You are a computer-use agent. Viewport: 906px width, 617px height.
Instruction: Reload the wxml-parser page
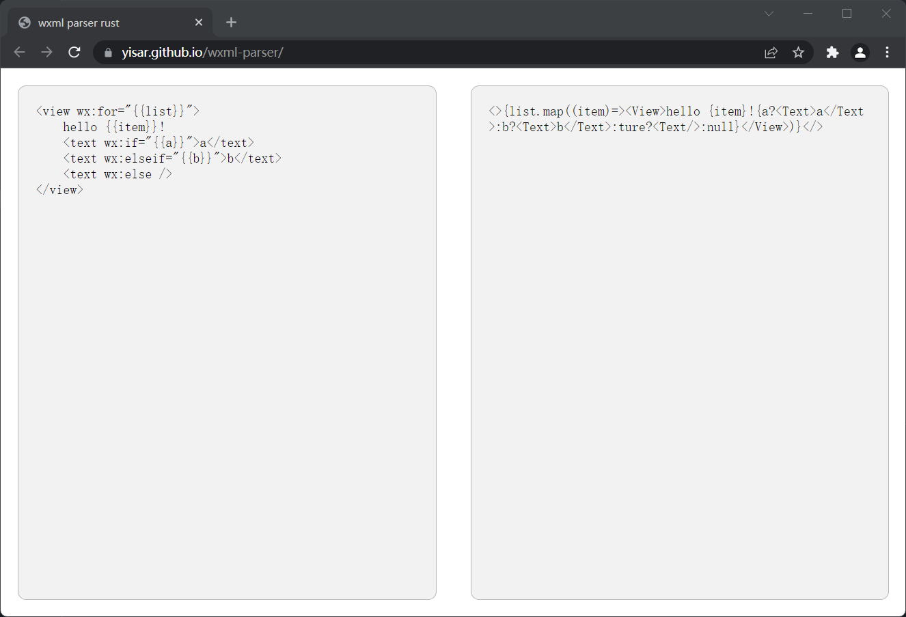74,52
